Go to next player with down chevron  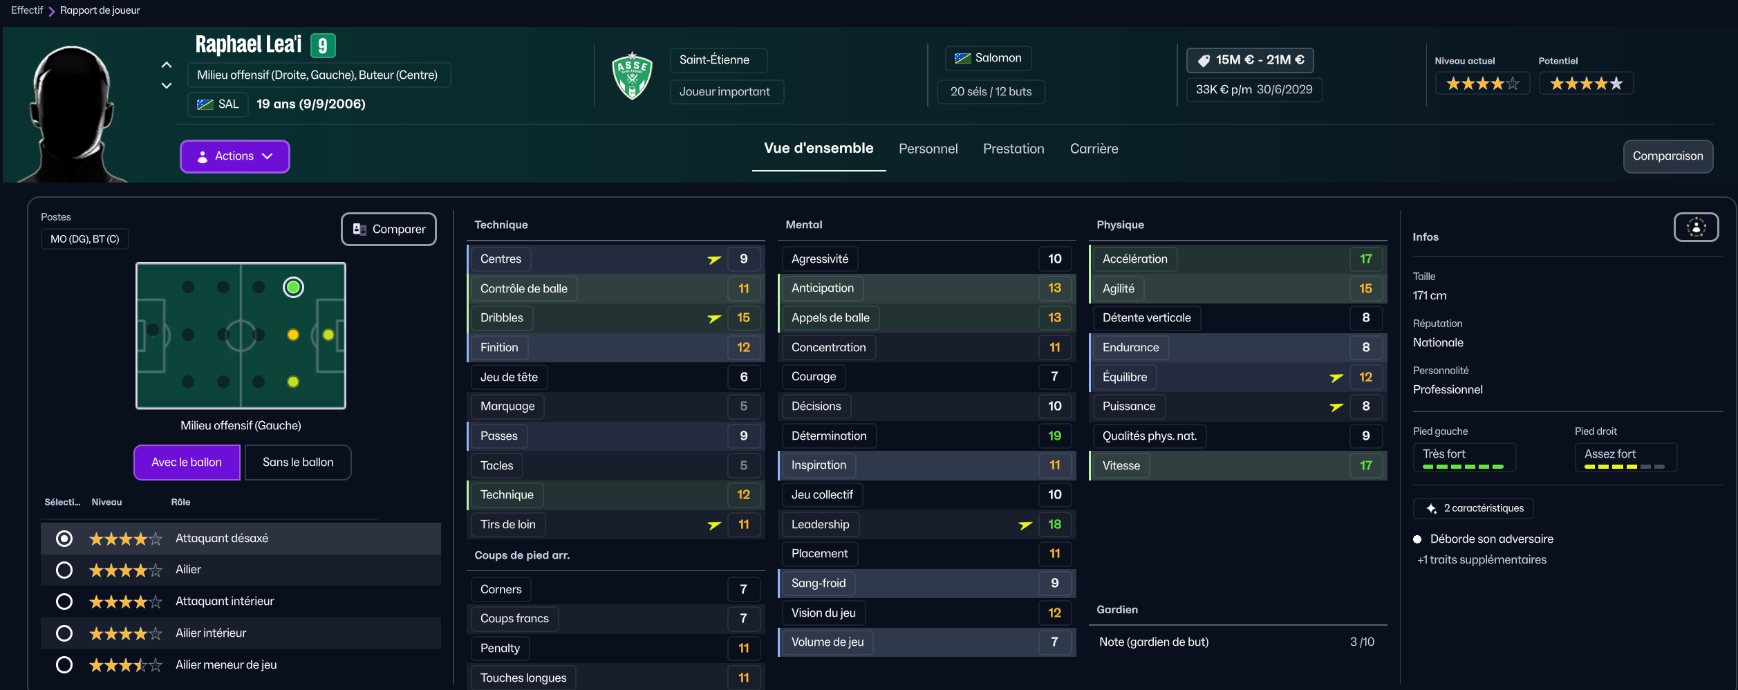pyautogui.click(x=167, y=86)
